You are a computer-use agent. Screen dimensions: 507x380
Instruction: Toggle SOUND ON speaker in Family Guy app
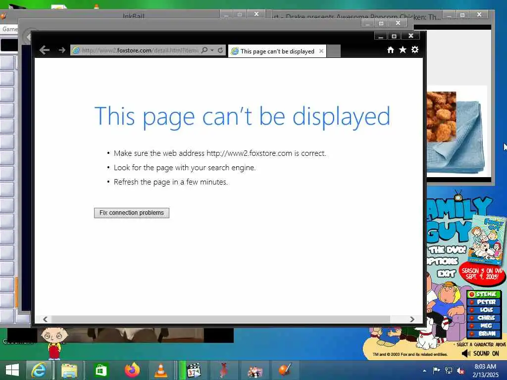(x=480, y=353)
